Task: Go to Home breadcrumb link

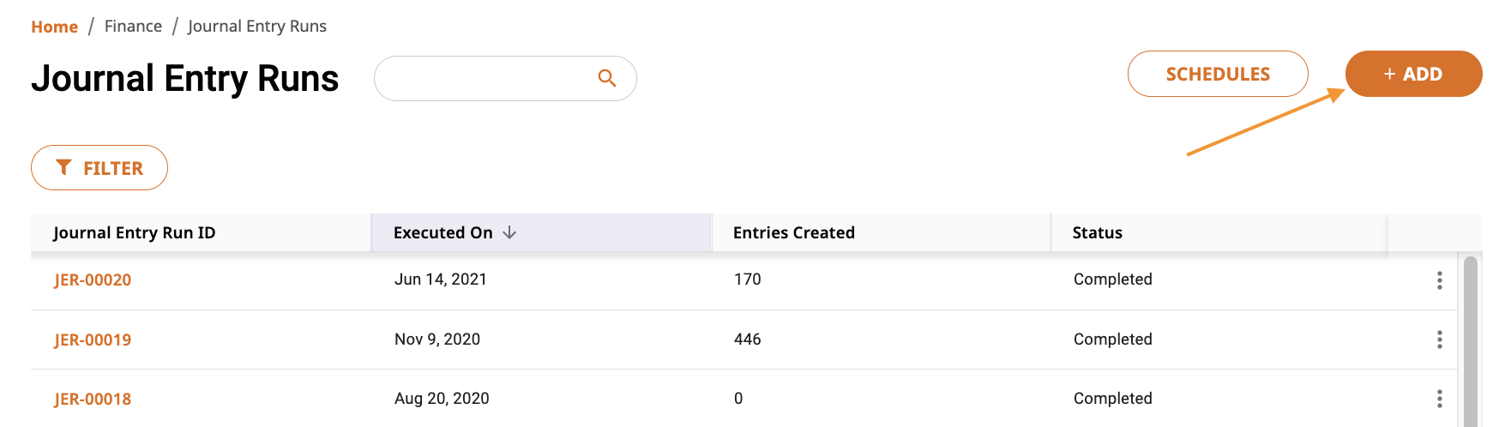Action: point(54,27)
